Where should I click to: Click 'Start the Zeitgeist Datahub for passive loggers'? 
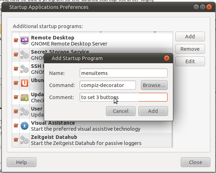[86, 143]
